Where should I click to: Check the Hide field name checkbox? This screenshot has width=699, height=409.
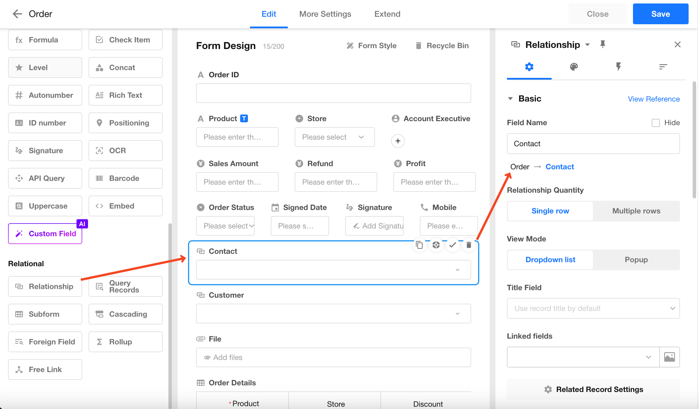[656, 123]
